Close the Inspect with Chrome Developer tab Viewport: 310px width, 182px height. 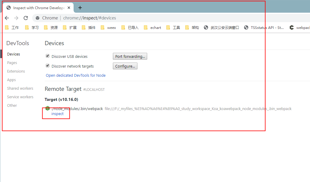pos(69,8)
